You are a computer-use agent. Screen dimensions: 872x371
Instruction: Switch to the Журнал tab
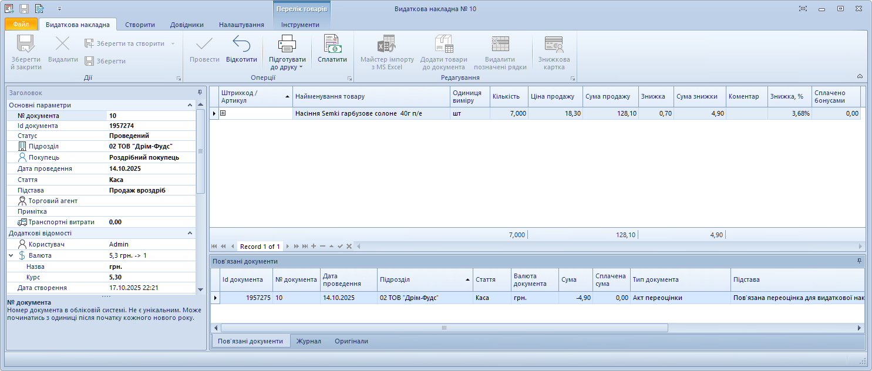coord(308,341)
